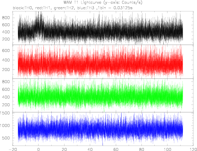Click '200' label on red TH1 panel

[6, 70]
